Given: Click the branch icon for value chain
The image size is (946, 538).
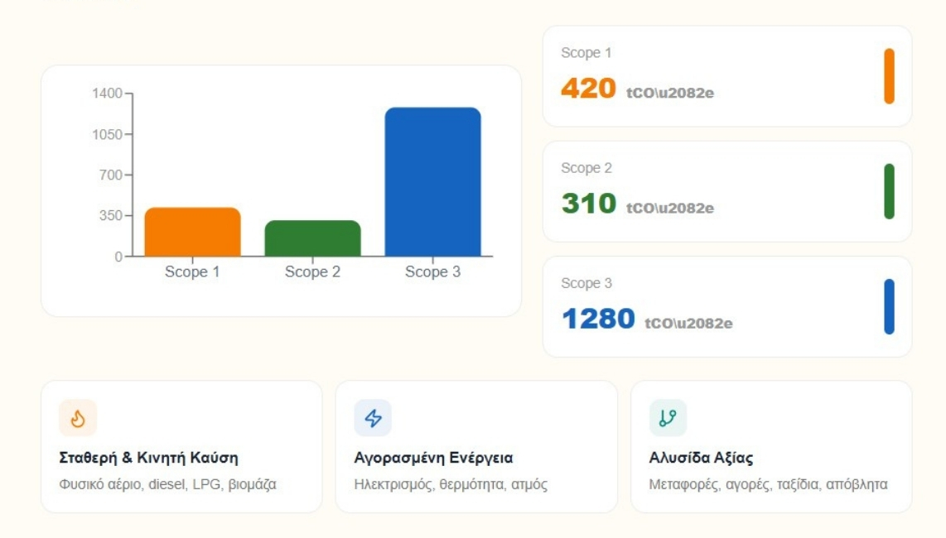Looking at the screenshot, I should (668, 418).
